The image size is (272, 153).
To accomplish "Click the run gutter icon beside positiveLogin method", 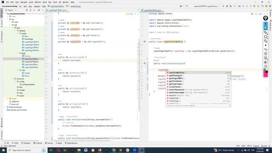I will pos(144,63).
